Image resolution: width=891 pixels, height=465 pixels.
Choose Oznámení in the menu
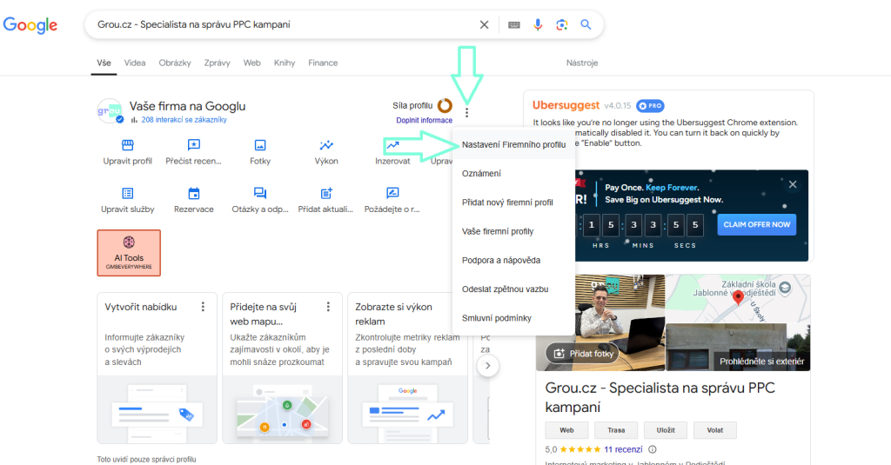513,174
